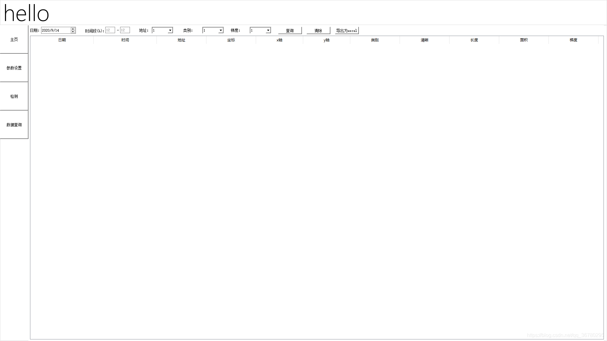Select the 数据查询 sidebar tab
The image size is (607, 341).
(x=14, y=125)
